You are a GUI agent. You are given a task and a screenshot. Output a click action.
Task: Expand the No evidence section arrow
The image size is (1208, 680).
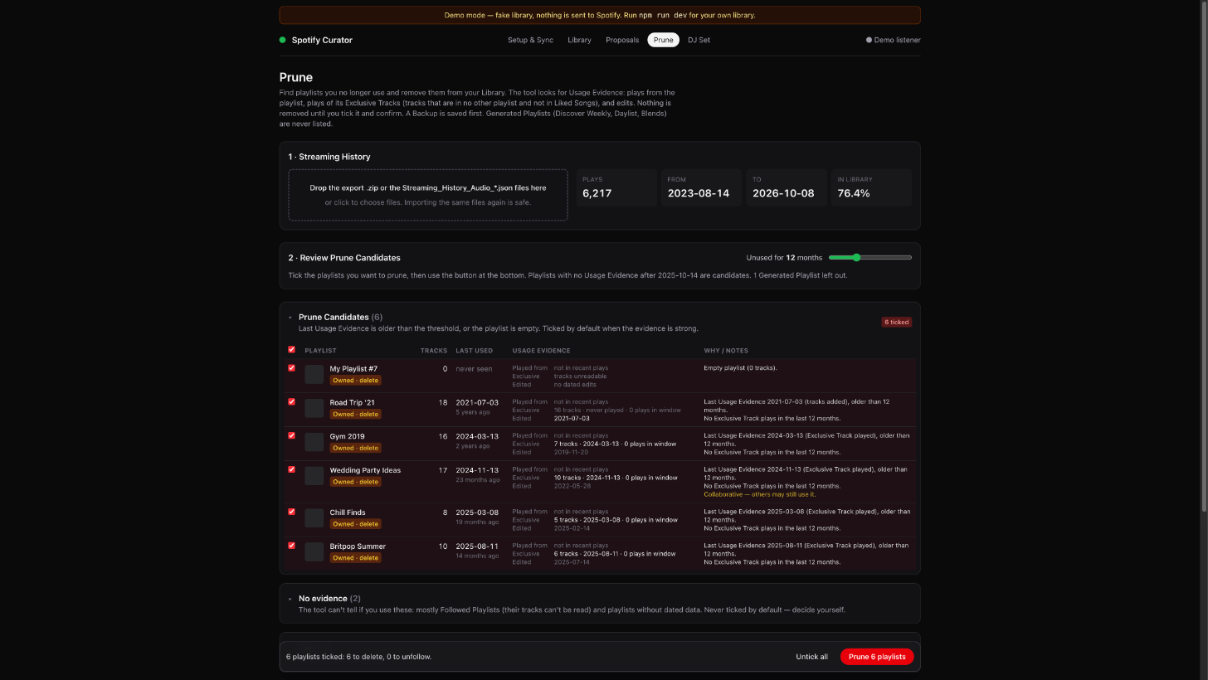pos(290,599)
